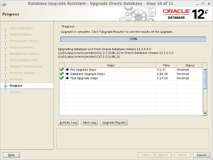Click the Time column header
Image resolution: width=213 pixels, height=160 pixels.
[166, 65]
